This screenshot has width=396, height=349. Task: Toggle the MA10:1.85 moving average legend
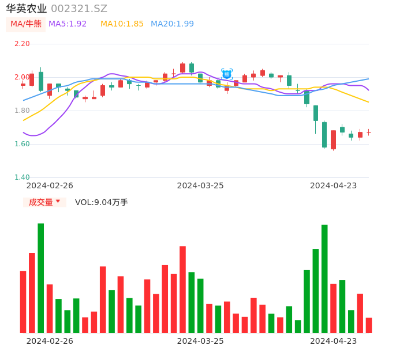click(122, 24)
